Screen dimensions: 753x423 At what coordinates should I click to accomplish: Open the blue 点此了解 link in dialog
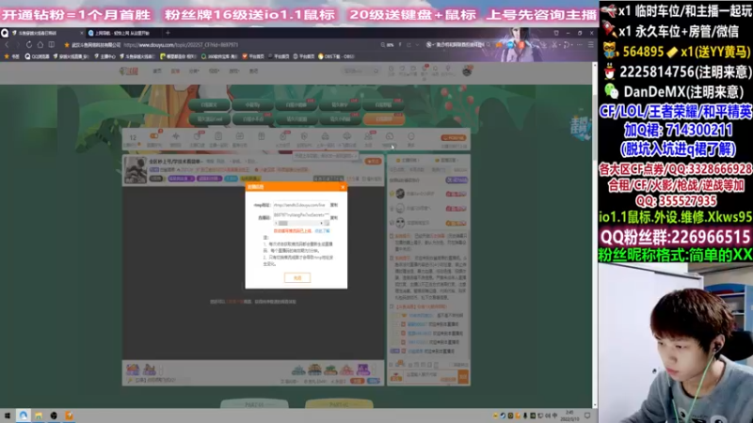click(x=322, y=230)
